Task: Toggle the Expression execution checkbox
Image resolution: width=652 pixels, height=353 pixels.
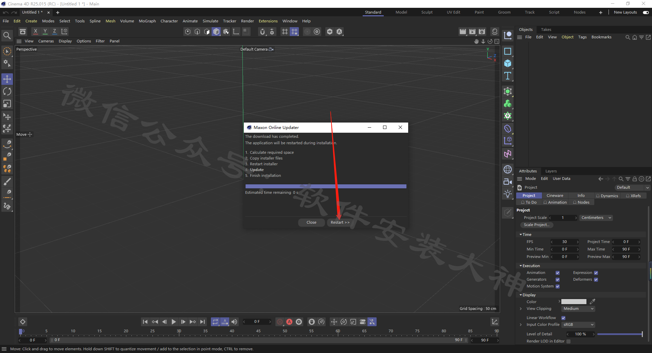Action: [x=596, y=273]
